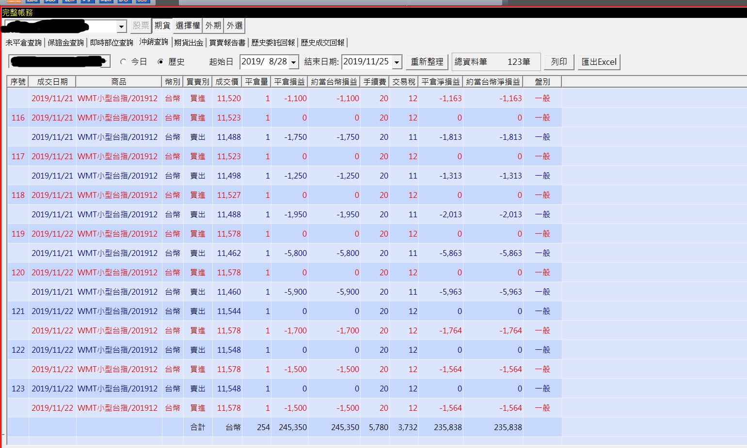747x448 pixels.
Task: Open the end date dropdown arrow
Action: pyautogui.click(x=397, y=62)
